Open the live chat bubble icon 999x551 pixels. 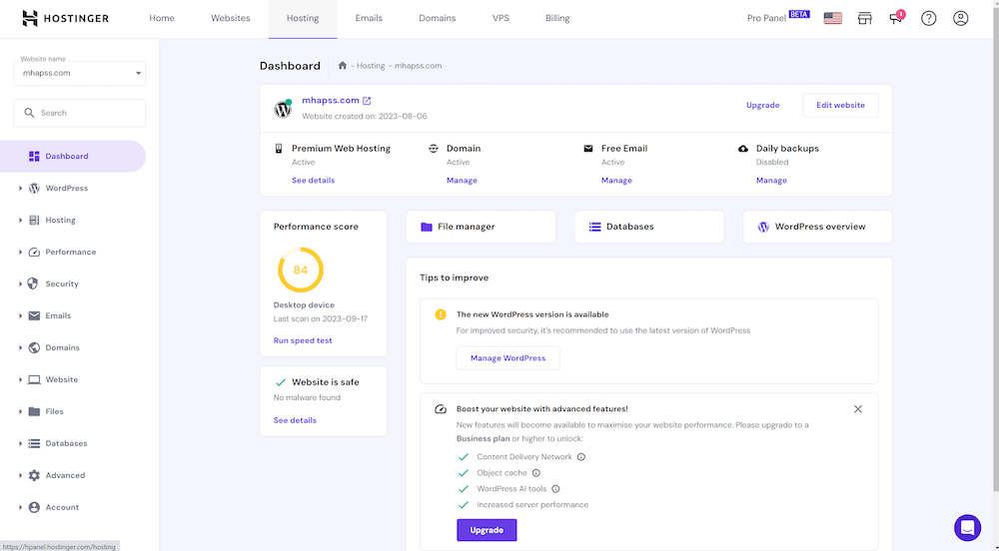967,527
